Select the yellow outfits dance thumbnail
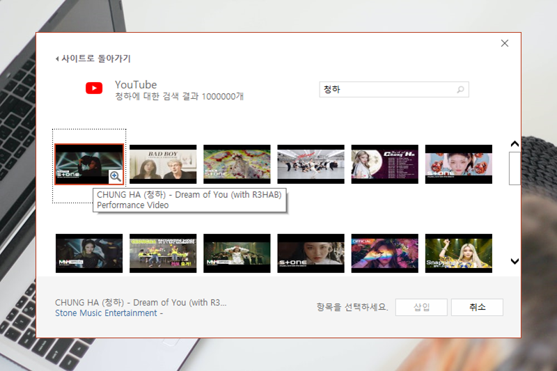This screenshot has width=557, height=371. pyautogui.click(x=163, y=253)
